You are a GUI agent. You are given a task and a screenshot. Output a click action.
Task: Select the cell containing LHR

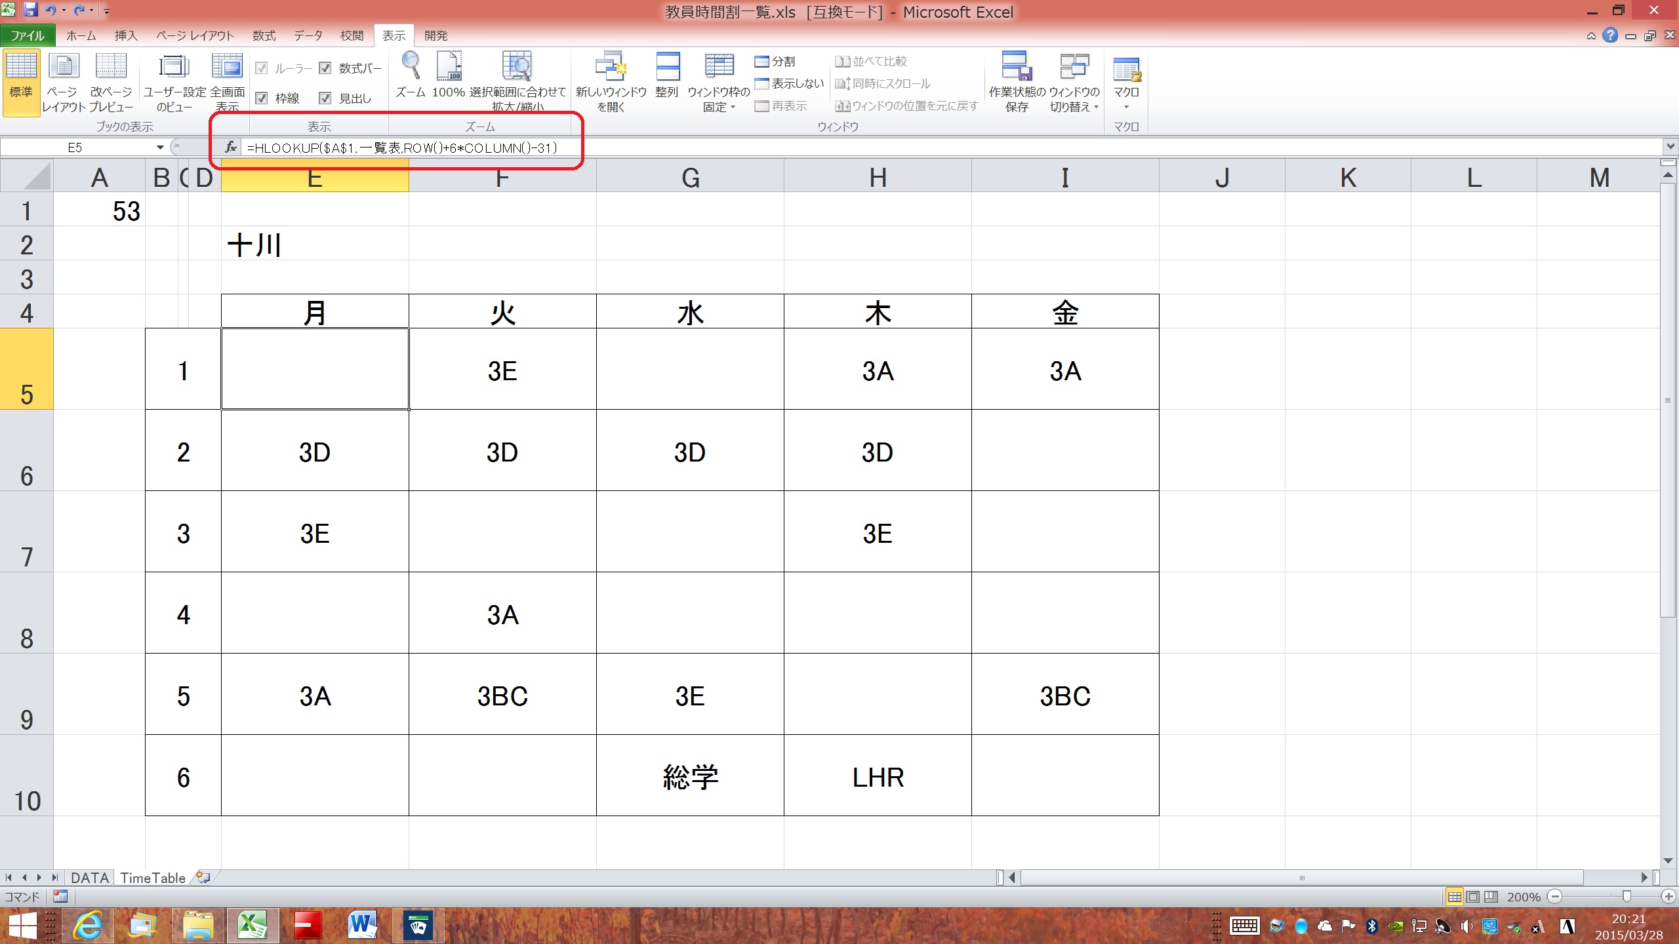[x=878, y=776]
